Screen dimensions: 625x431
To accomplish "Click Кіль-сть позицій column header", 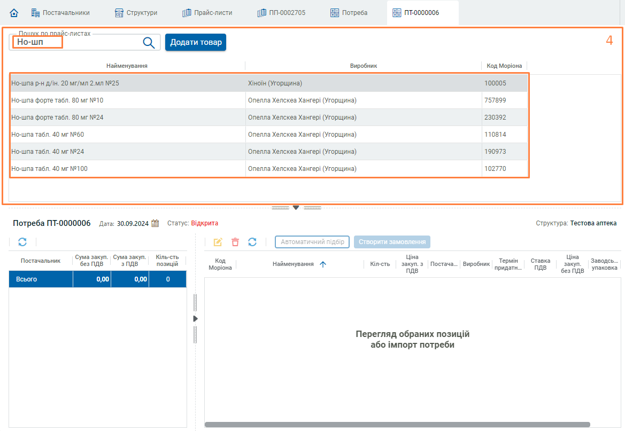I will (167, 261).
